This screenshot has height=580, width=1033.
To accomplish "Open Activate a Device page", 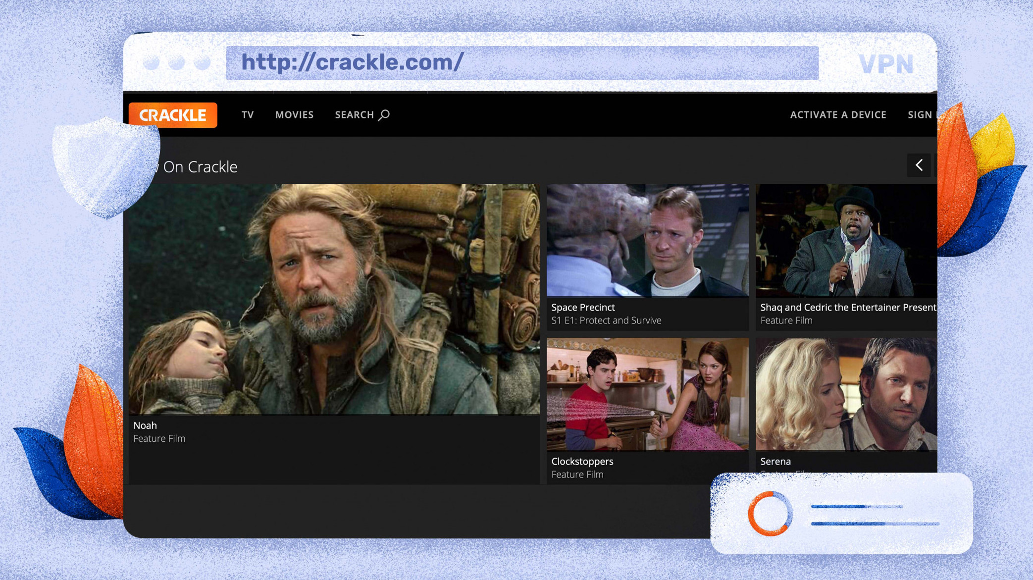I will [838, 115].
